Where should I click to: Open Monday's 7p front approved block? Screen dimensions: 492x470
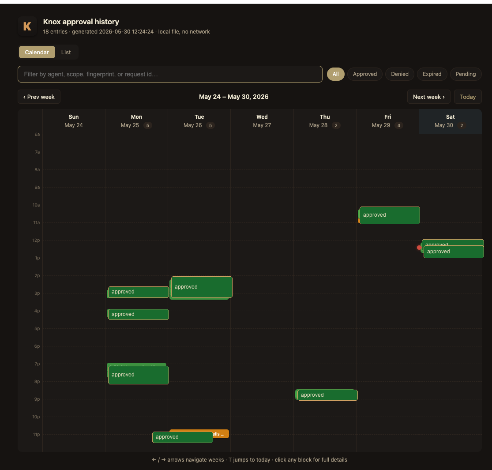[x=139, y=375]
